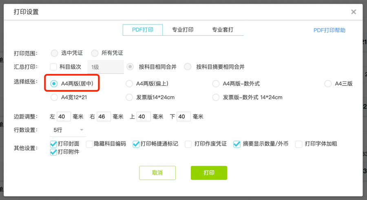This screenshot has height=200, width=367.
Task: Choose A4两版(偏上) paper option
Action: click(x=129, y=84)
